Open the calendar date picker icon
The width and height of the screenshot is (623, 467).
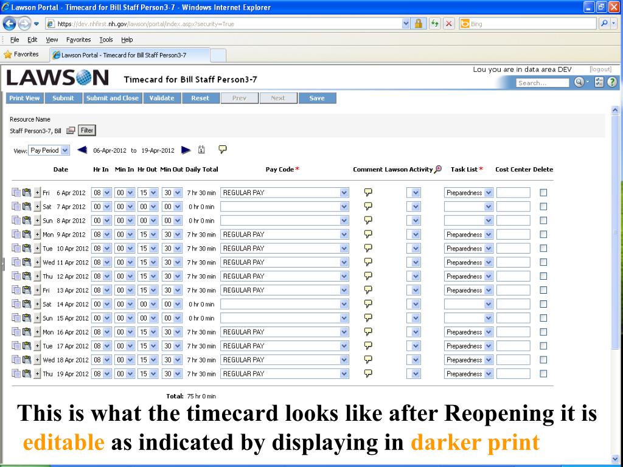click(201, 150)
